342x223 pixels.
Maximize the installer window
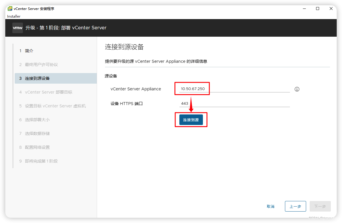[318, 9]
